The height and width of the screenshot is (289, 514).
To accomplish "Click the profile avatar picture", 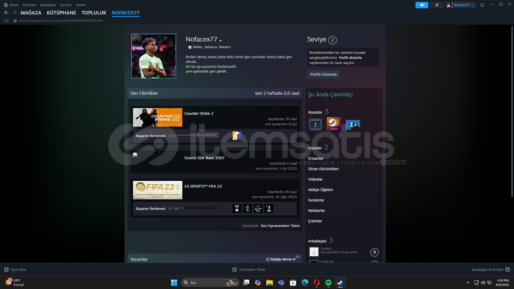I will point(153,56).
